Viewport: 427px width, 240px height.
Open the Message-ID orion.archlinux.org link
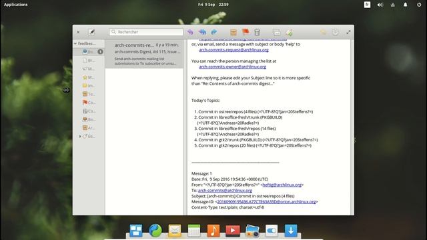(266, 201)
